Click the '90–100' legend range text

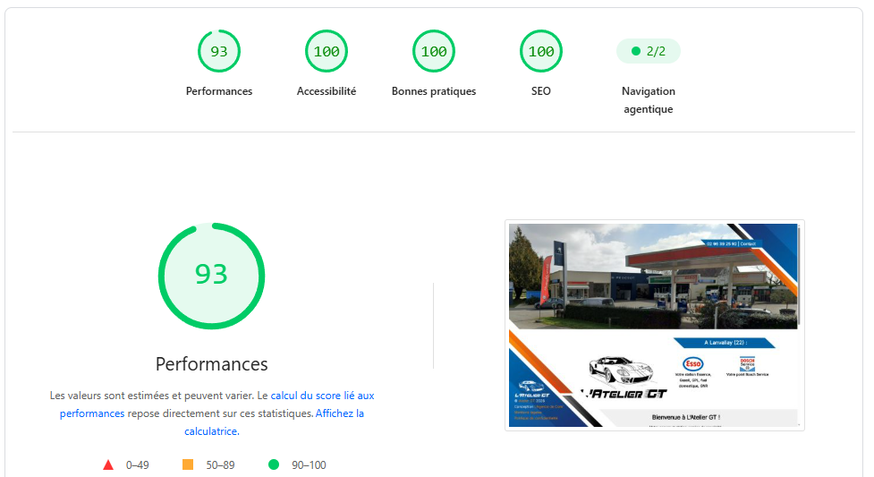pos(309,464)
